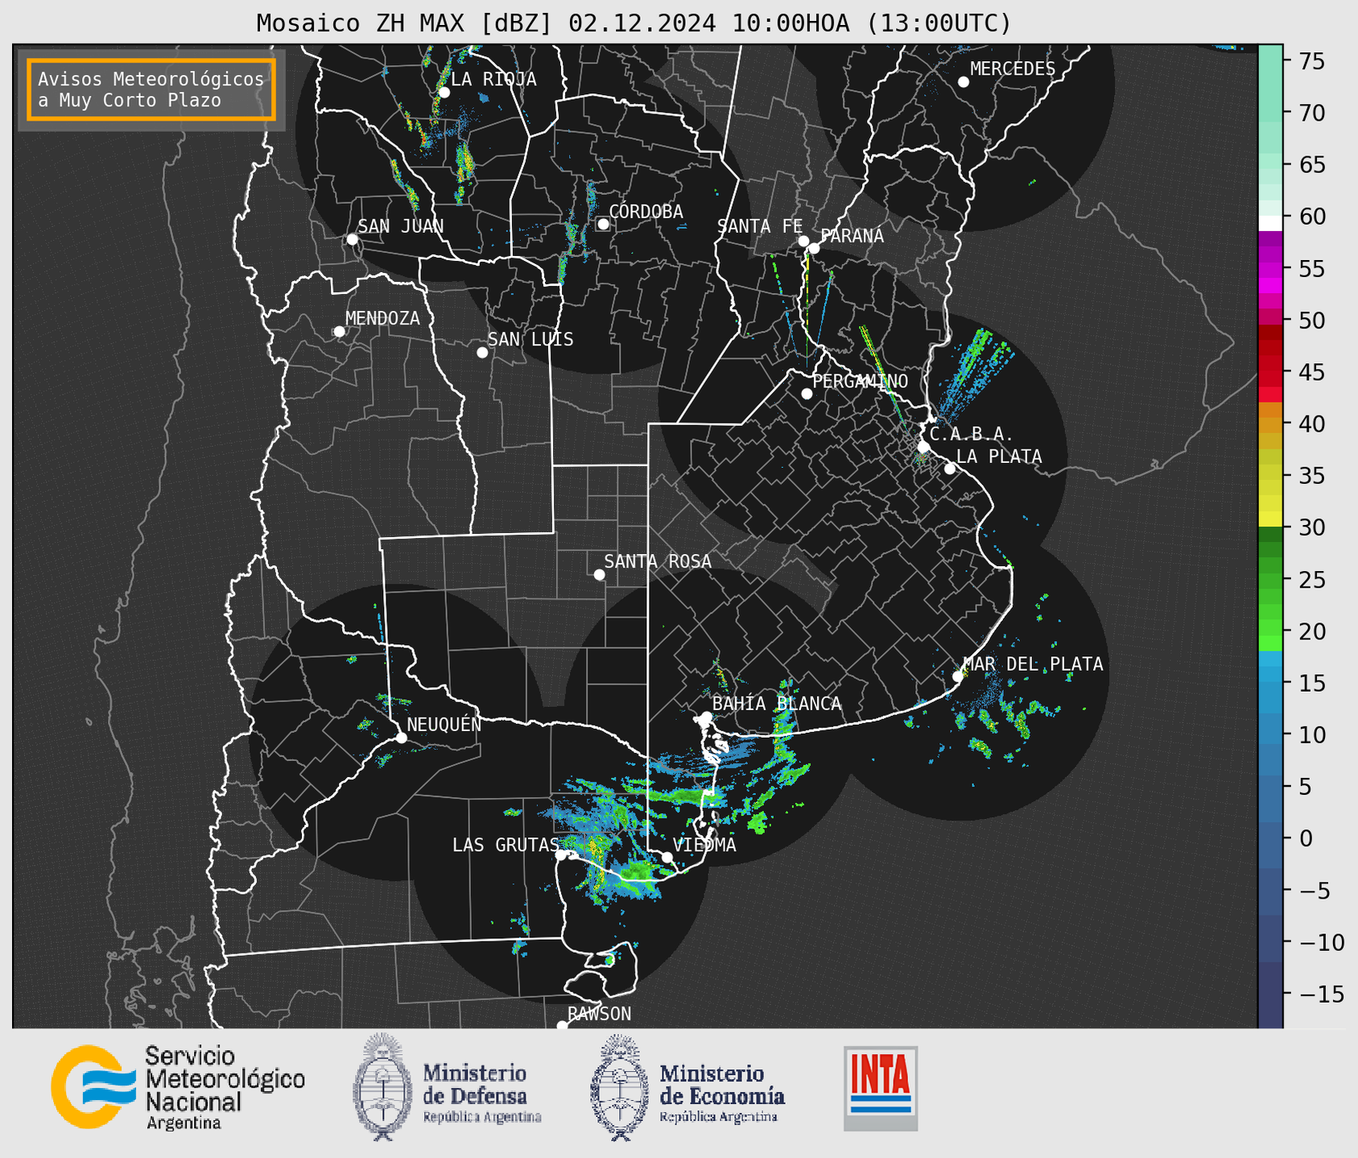Screen dimensions: 1358x1158
Task: Click the NEUQUÉN label text
Action: [444, 724]
